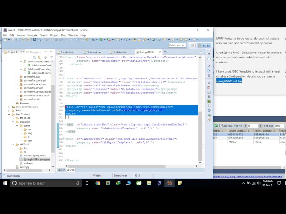Image resolution: width=286 pixels, height=214 pixels.
Task: Expand the Libraries node
Action: (13, 103)
